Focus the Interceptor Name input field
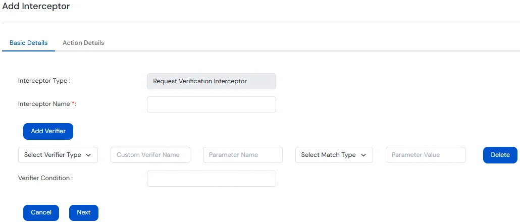The height and width of the screenshot is (224, 520). pos(211,104)
